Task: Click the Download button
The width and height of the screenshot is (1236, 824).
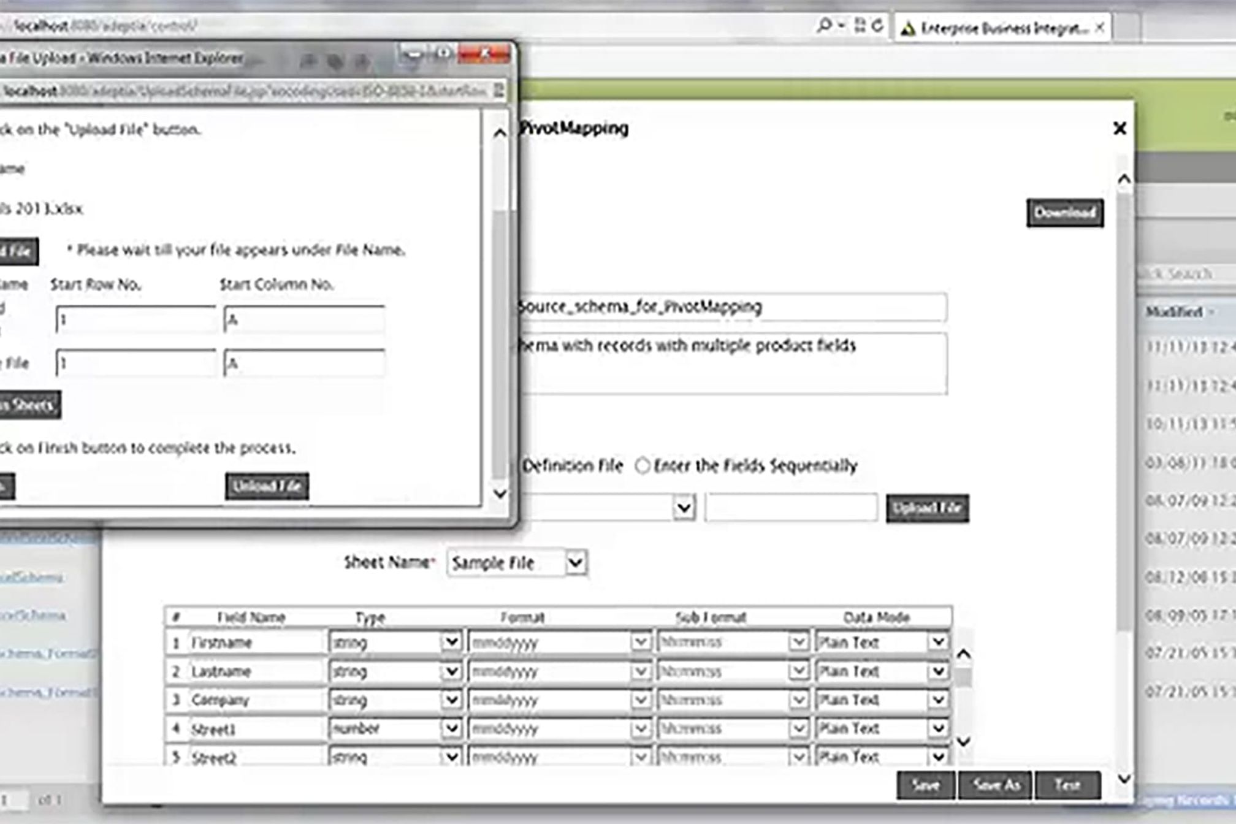Action: pyautogui.click(x=1065, y=213)
